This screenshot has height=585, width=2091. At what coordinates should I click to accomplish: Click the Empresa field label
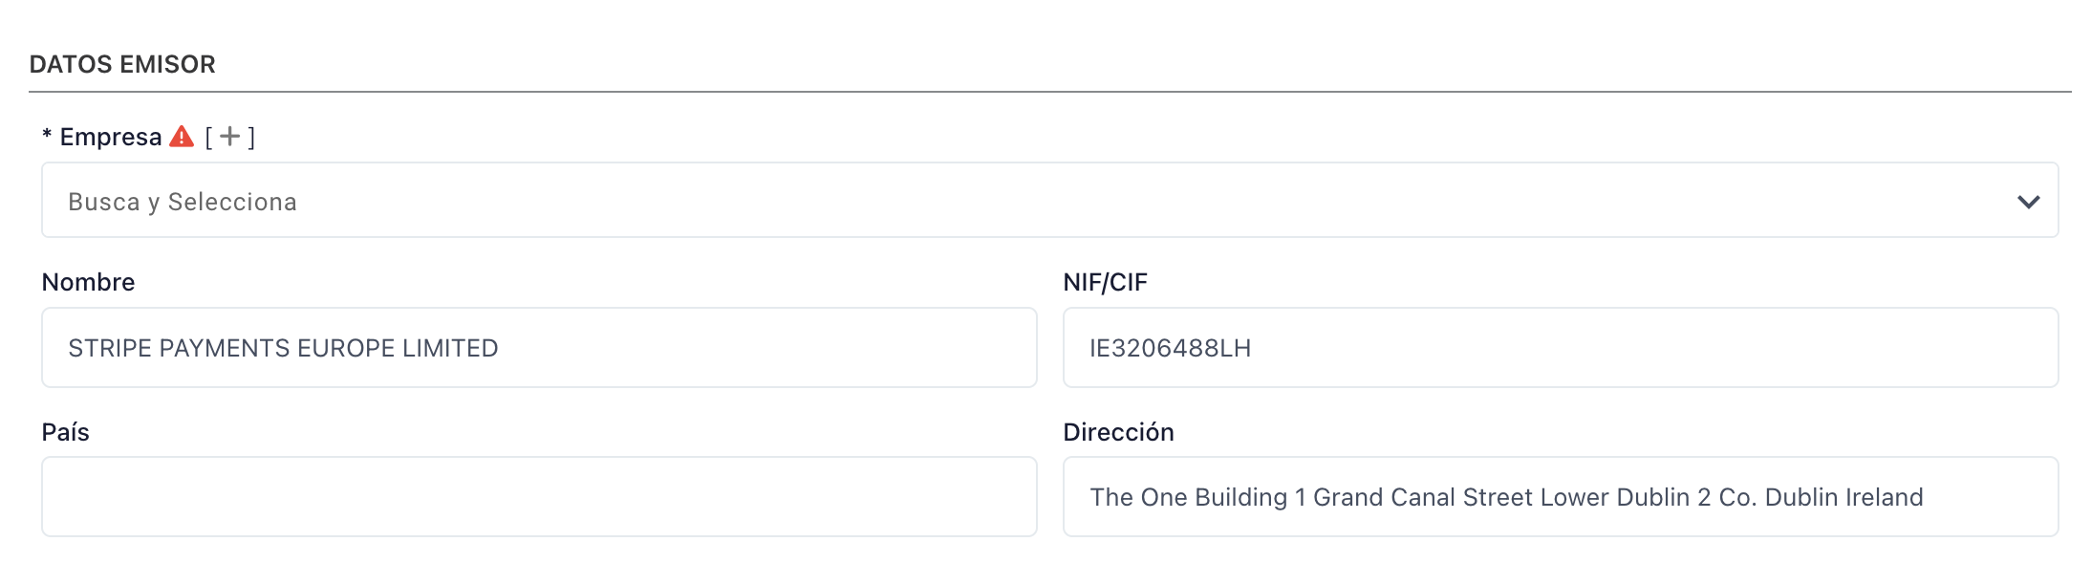(111, 137)
